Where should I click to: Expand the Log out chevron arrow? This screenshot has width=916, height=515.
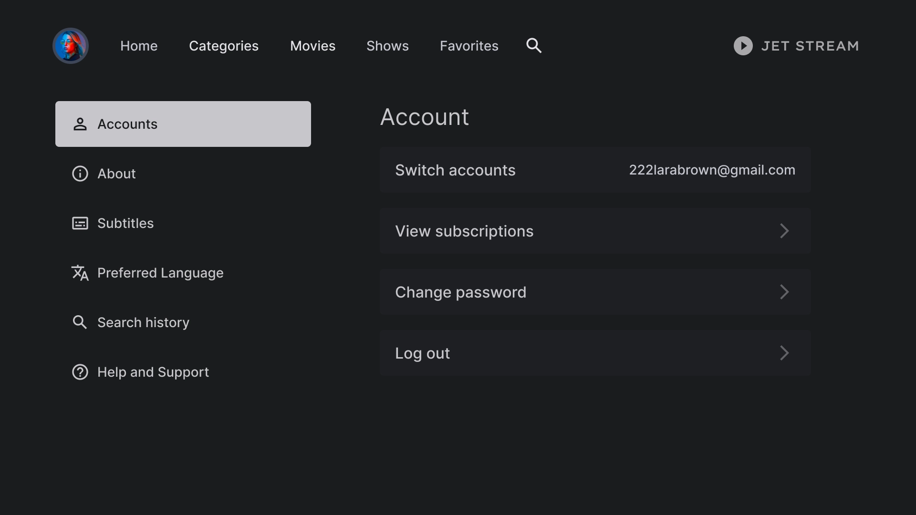coord(784,353)
